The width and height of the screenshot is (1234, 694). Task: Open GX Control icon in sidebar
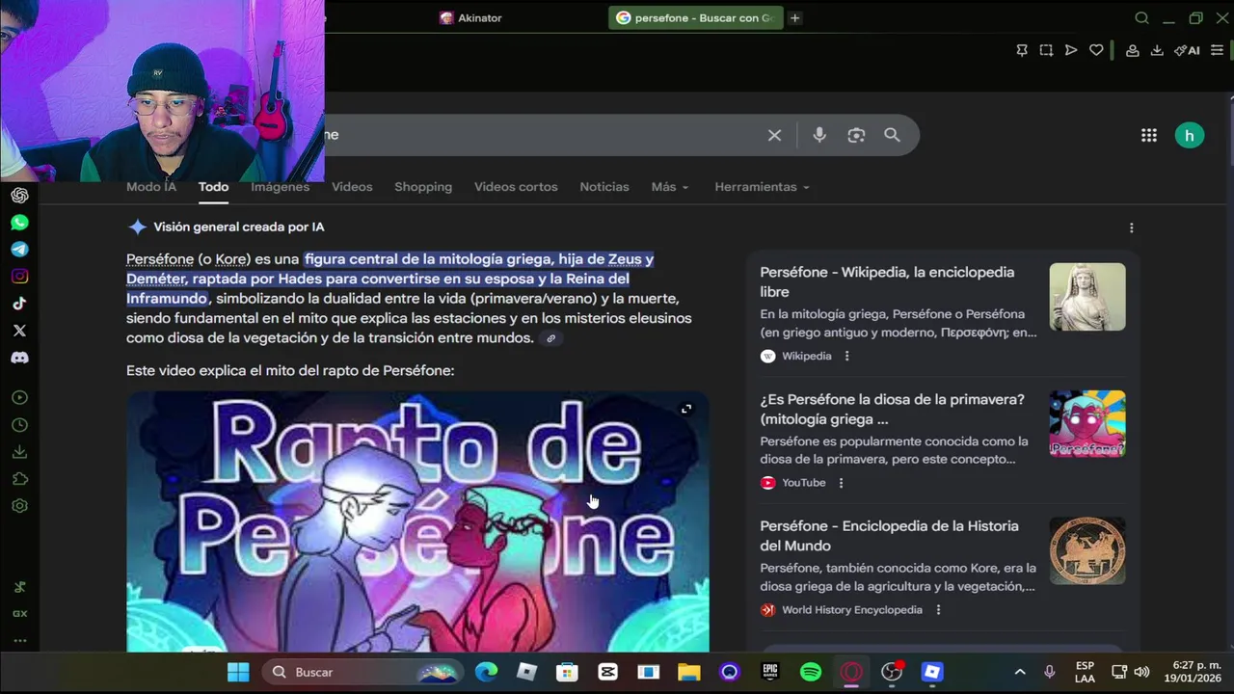tap(19, 613)
